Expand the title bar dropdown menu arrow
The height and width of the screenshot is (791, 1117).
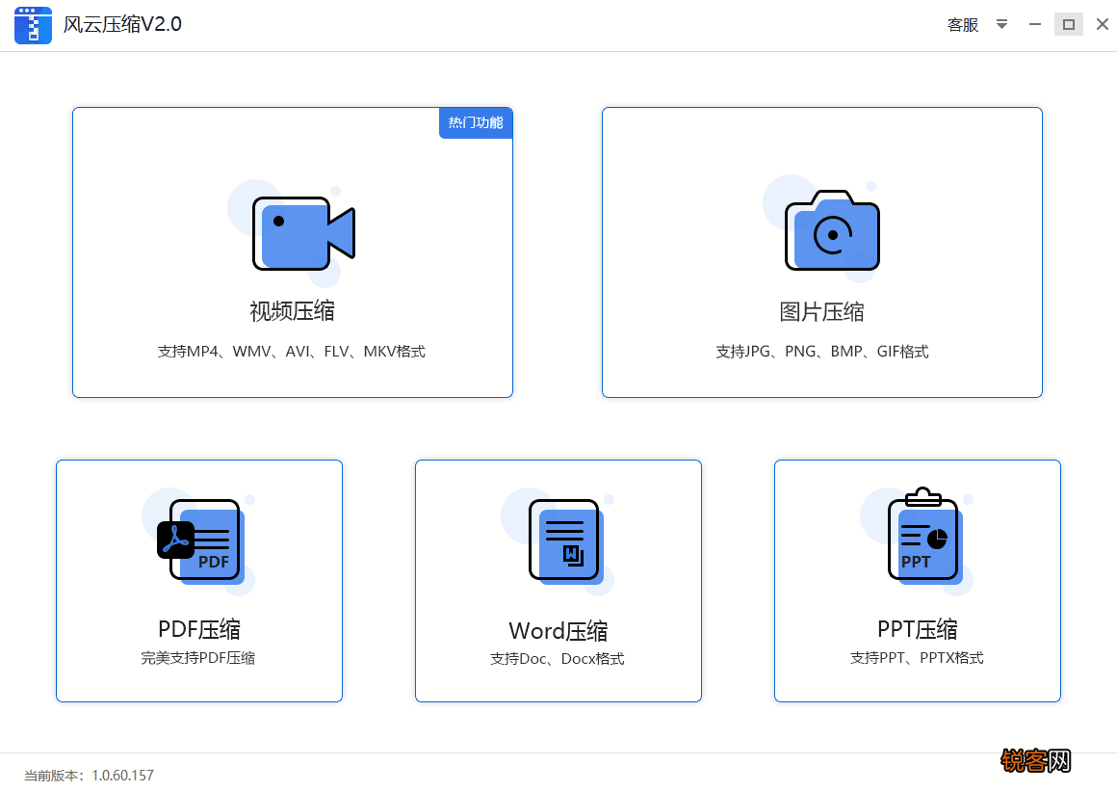tap(1001, 25)
